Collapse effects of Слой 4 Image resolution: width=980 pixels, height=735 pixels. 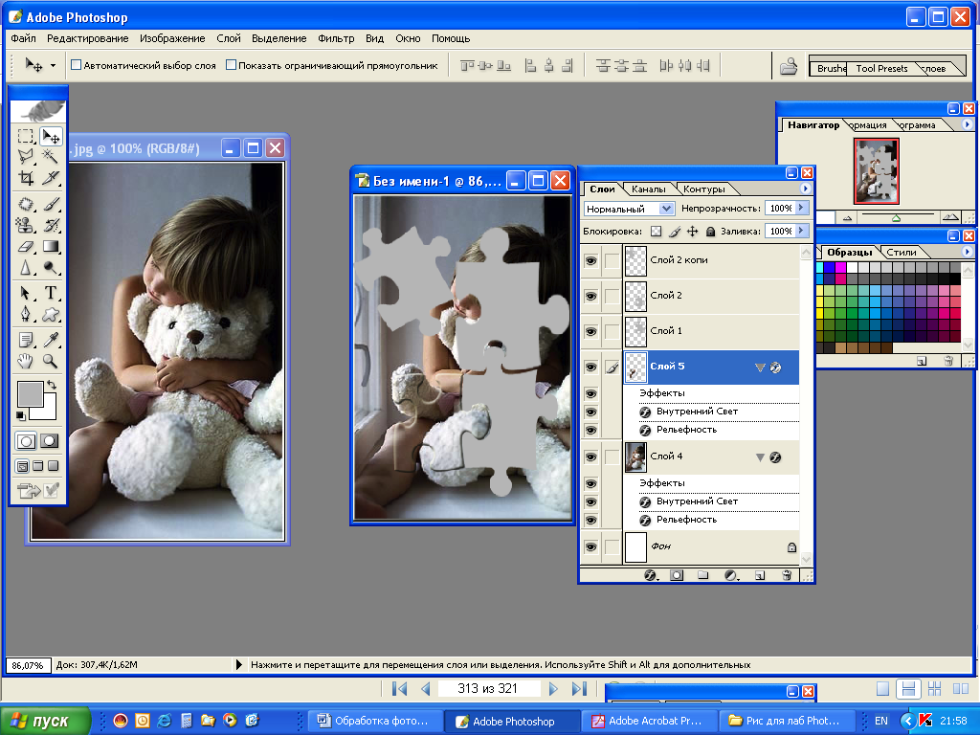(x=760, y=457)
